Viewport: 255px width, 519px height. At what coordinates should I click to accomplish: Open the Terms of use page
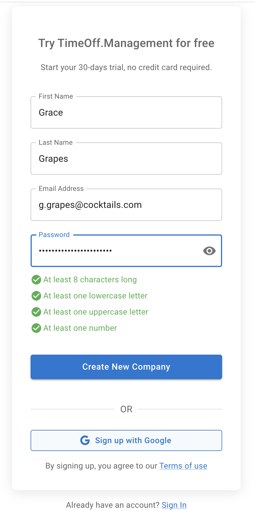183,466
